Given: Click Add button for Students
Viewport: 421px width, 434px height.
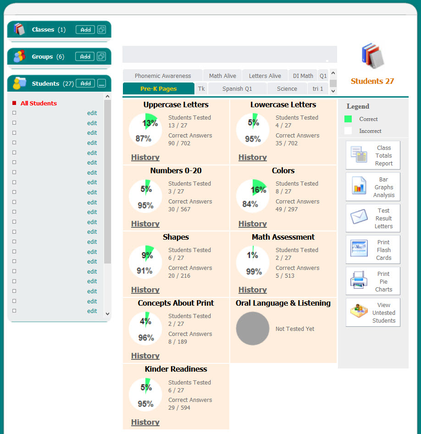Looking at the screenshot, I should point(85,83).
